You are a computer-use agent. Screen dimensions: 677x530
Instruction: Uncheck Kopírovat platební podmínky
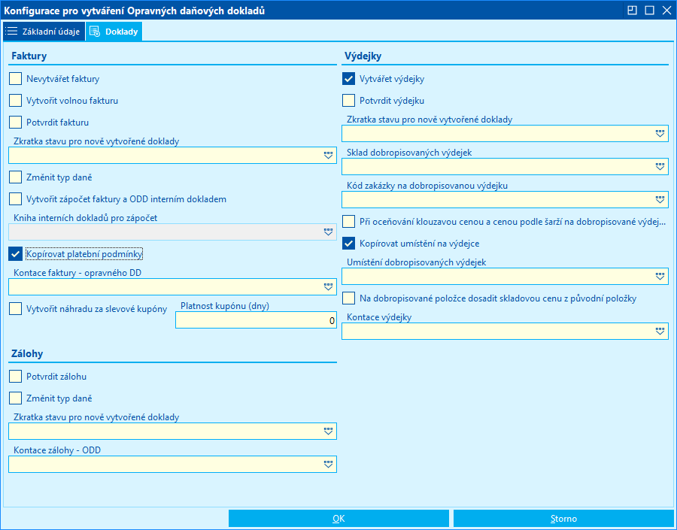click(16, 254)
